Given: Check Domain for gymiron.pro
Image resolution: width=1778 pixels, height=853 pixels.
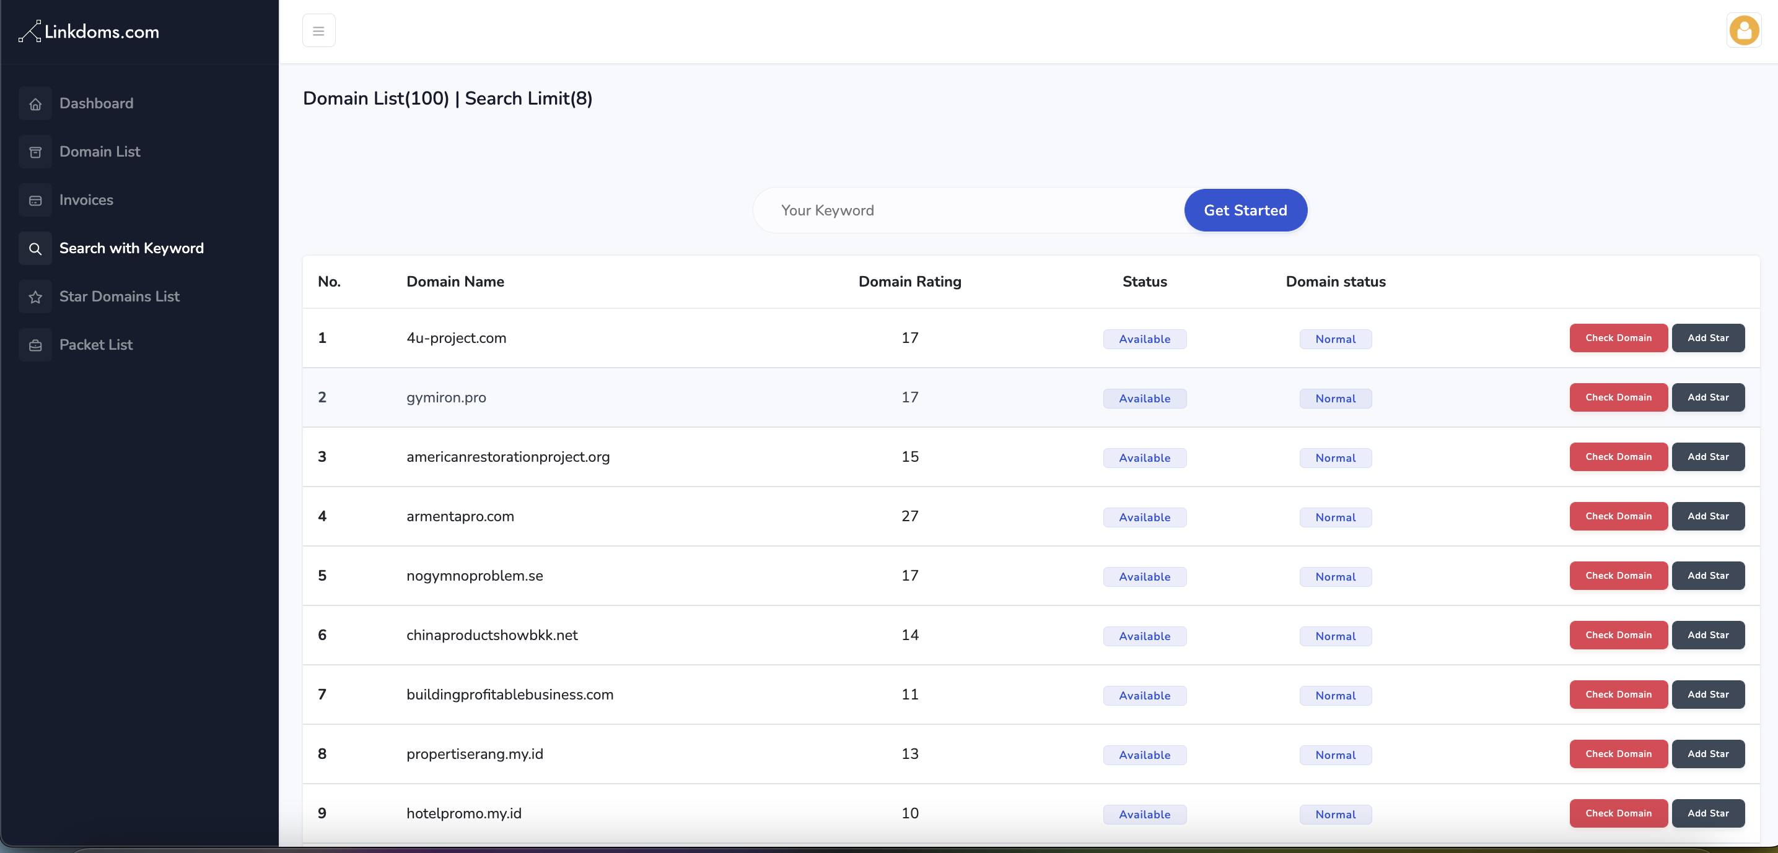Looking at the screenshot, I should point(1618,397).
